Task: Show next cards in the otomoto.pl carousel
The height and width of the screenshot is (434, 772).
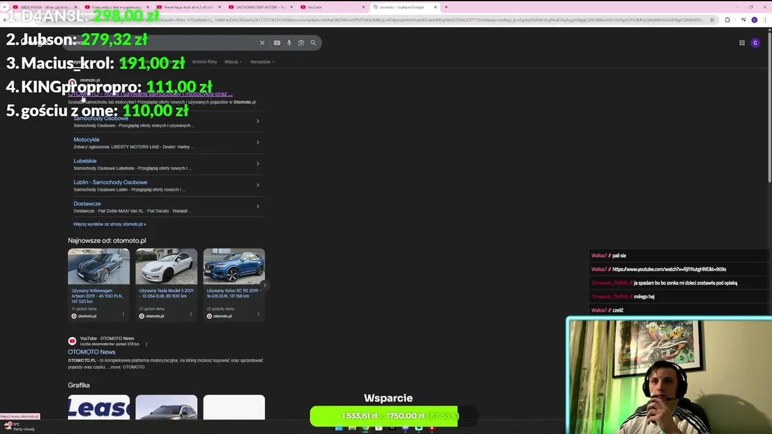Action: click(x=264, y=285)
